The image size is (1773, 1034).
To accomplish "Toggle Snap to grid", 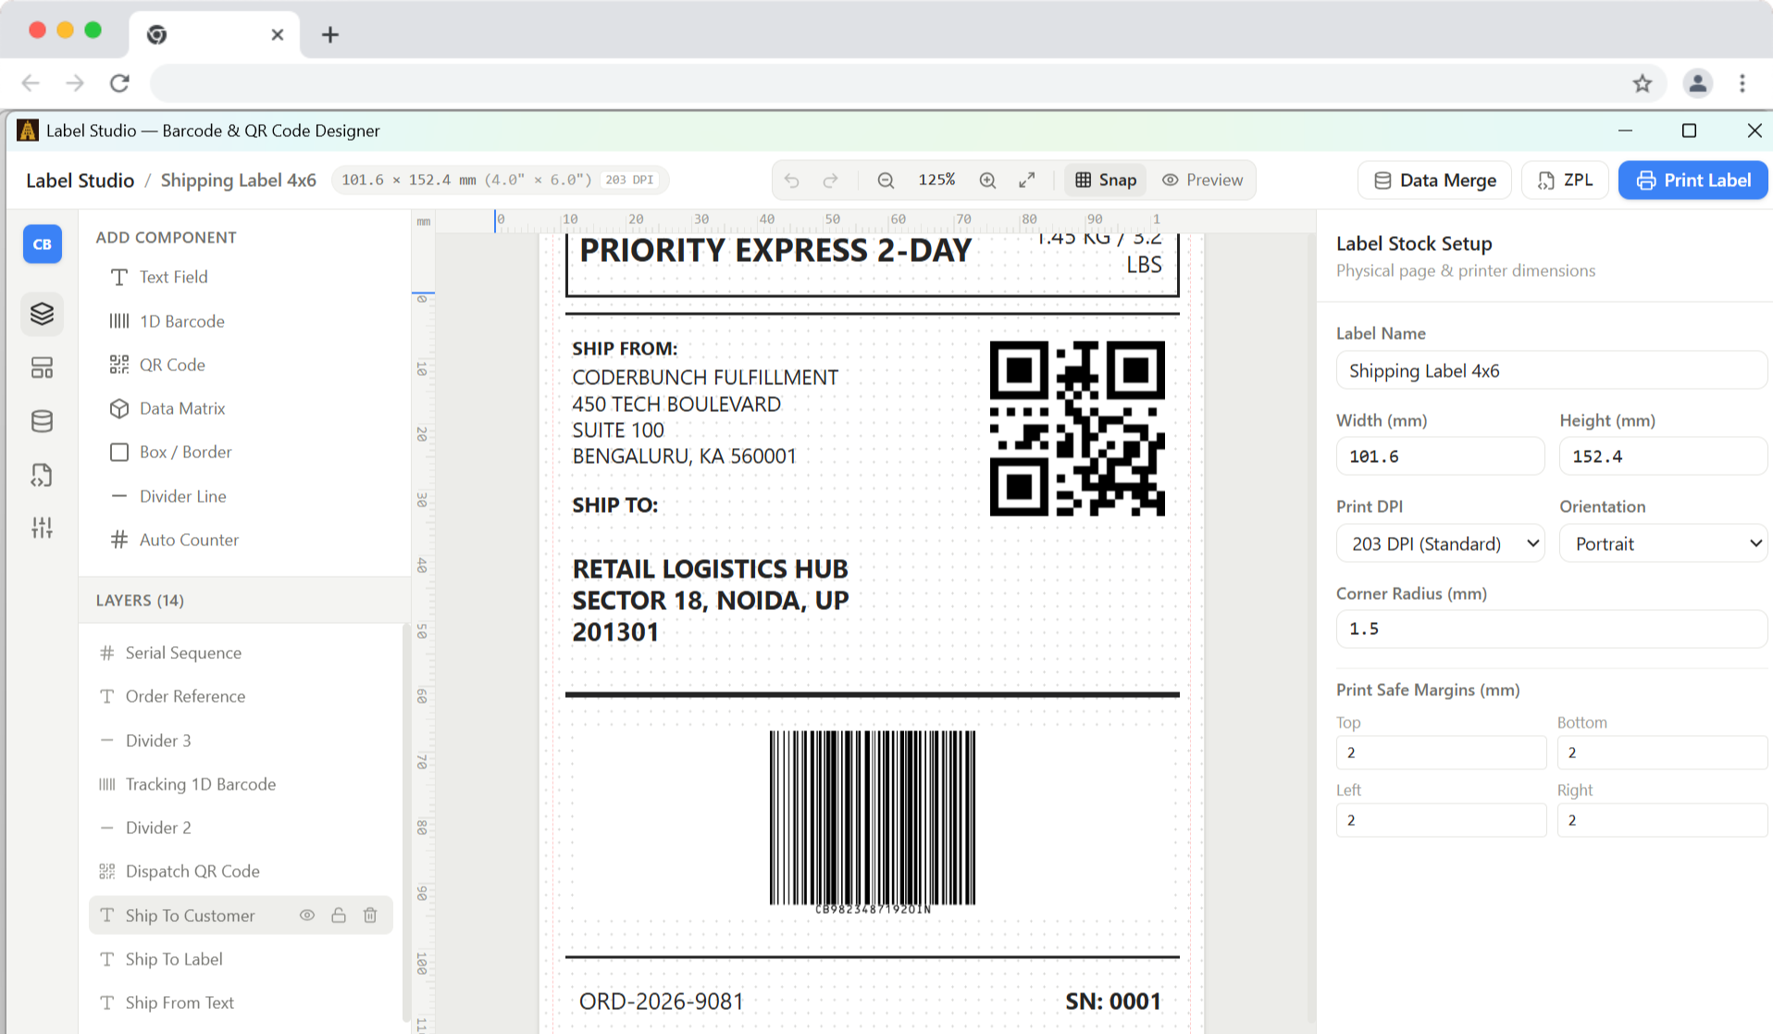I will click(x=1106, y=181).
